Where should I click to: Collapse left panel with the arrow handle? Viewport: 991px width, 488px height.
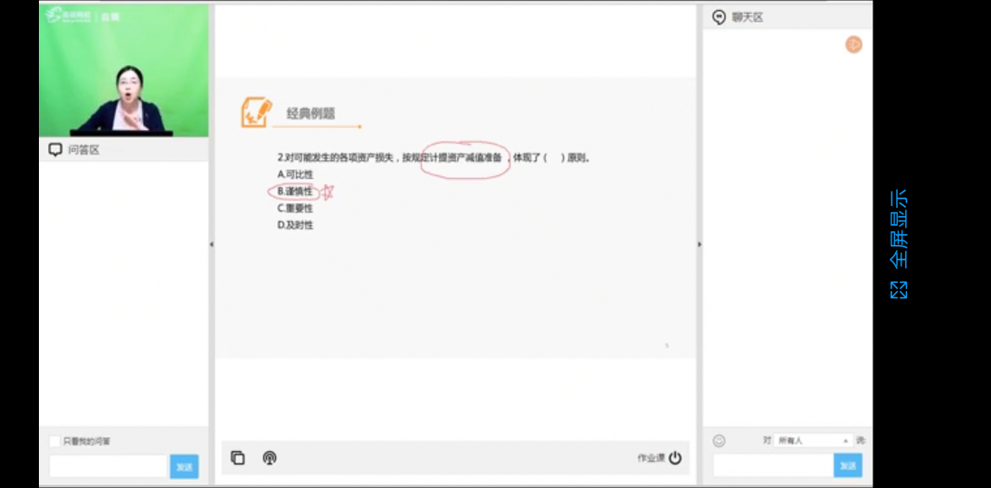point(212,244)
